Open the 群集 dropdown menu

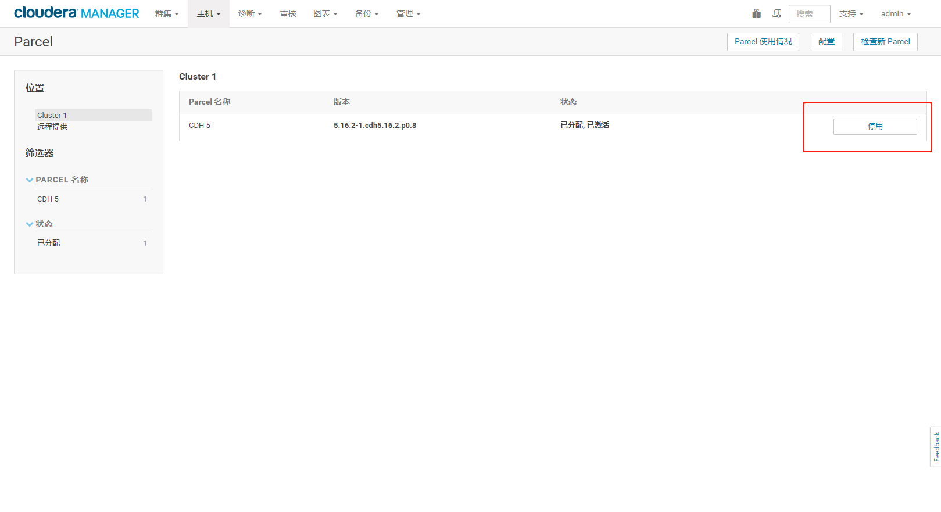click(x=167, y=13)
